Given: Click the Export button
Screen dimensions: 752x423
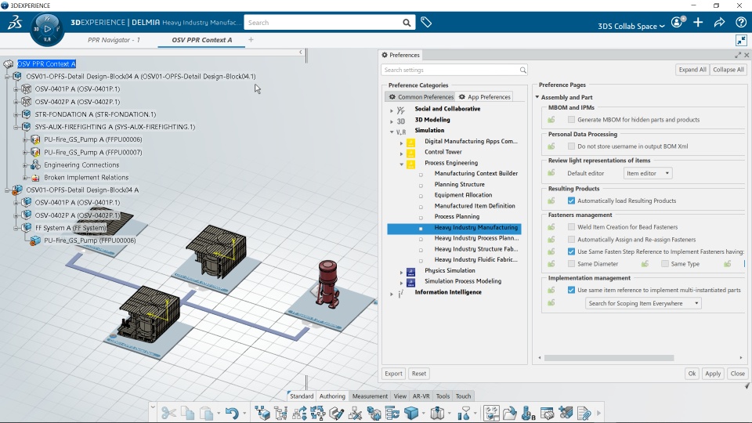Looking at the screenshot, I should pos(393,374).
